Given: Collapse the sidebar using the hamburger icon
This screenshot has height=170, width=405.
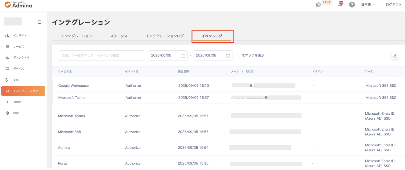Looking at the screenshot, I should pyautogui.click(x=39, y=22).
